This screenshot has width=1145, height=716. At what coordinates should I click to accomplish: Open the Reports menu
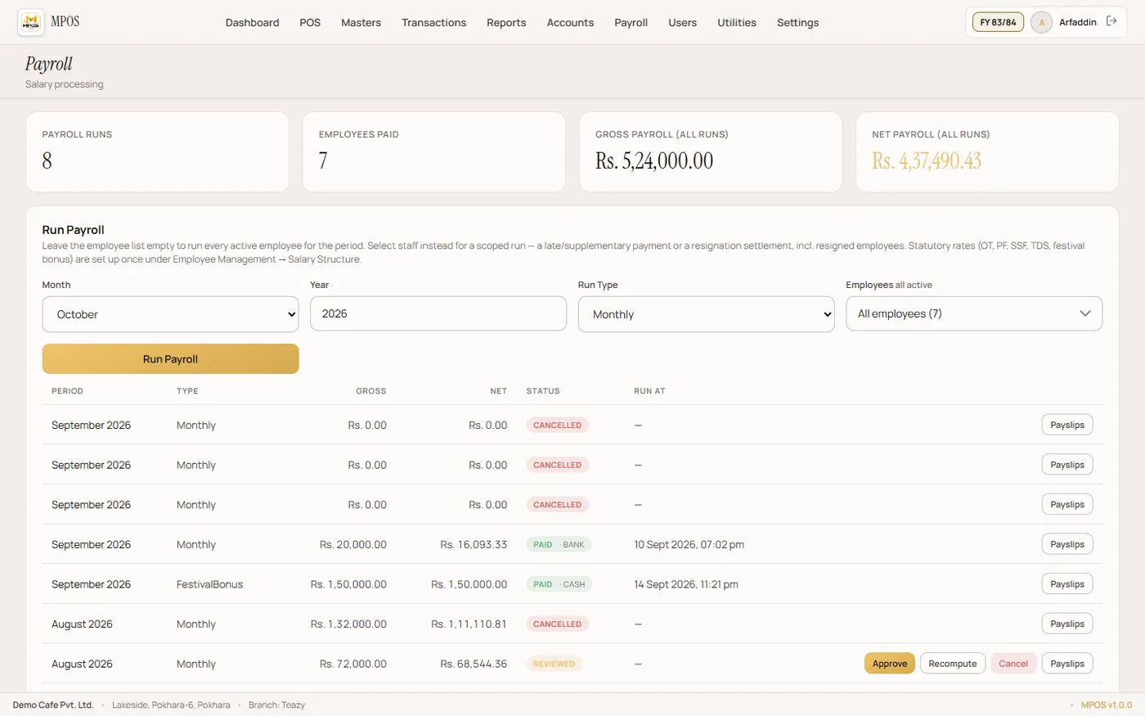[506, 23]
